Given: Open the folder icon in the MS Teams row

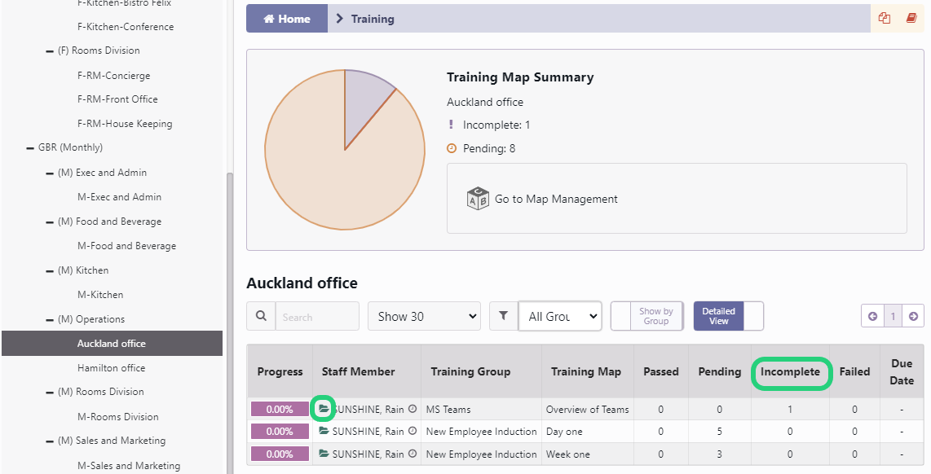Looking at the screenshot, I should [x=324, y=409].
